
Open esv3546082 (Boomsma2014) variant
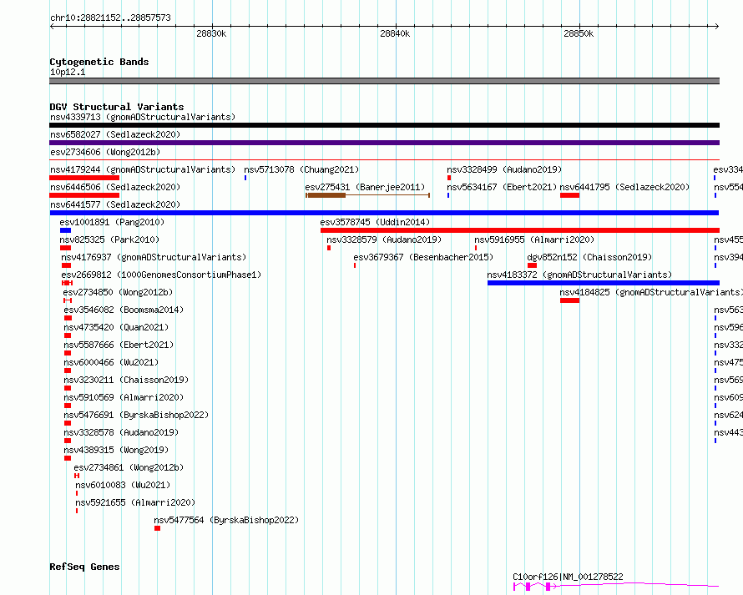click(x=124, y=310)
